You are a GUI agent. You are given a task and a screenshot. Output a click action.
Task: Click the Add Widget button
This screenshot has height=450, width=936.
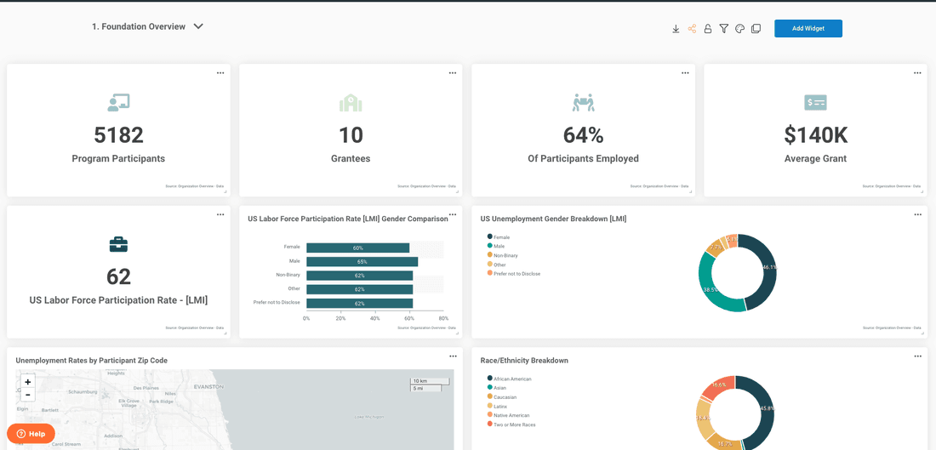pyautogui.click(x=808, y=29)
